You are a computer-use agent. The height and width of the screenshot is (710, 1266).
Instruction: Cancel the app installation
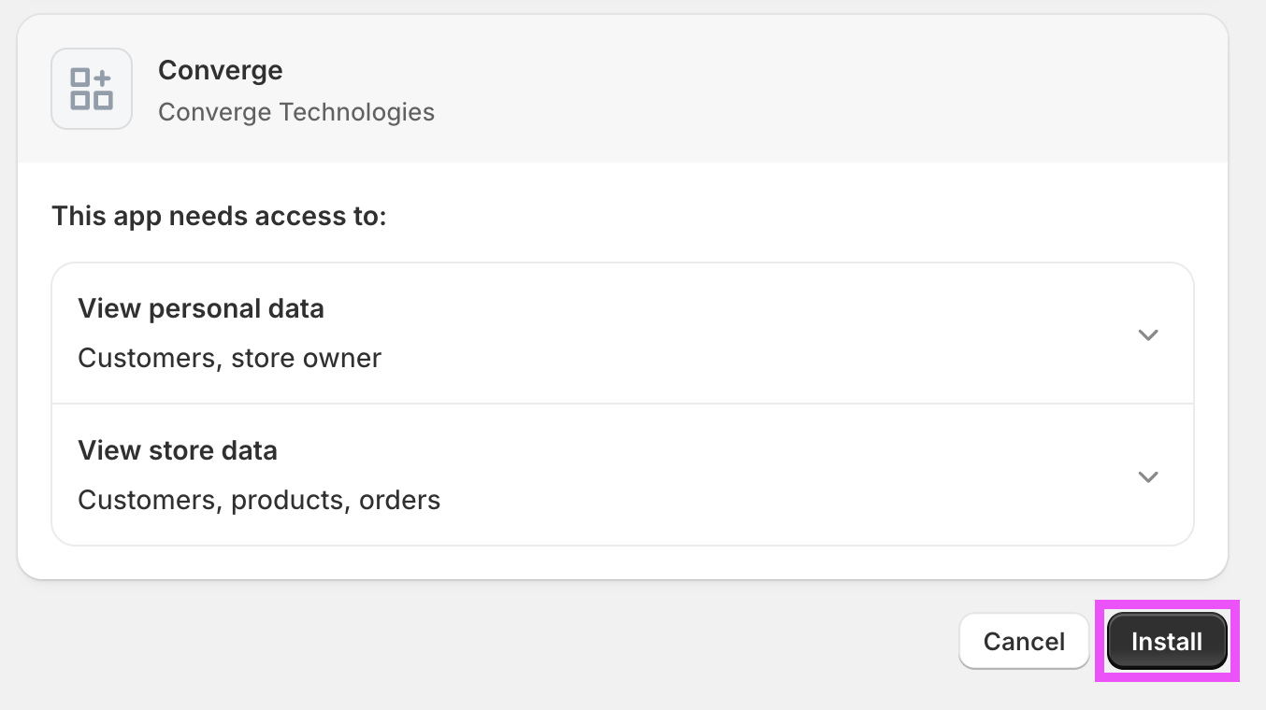click(x=1024, y=641)
